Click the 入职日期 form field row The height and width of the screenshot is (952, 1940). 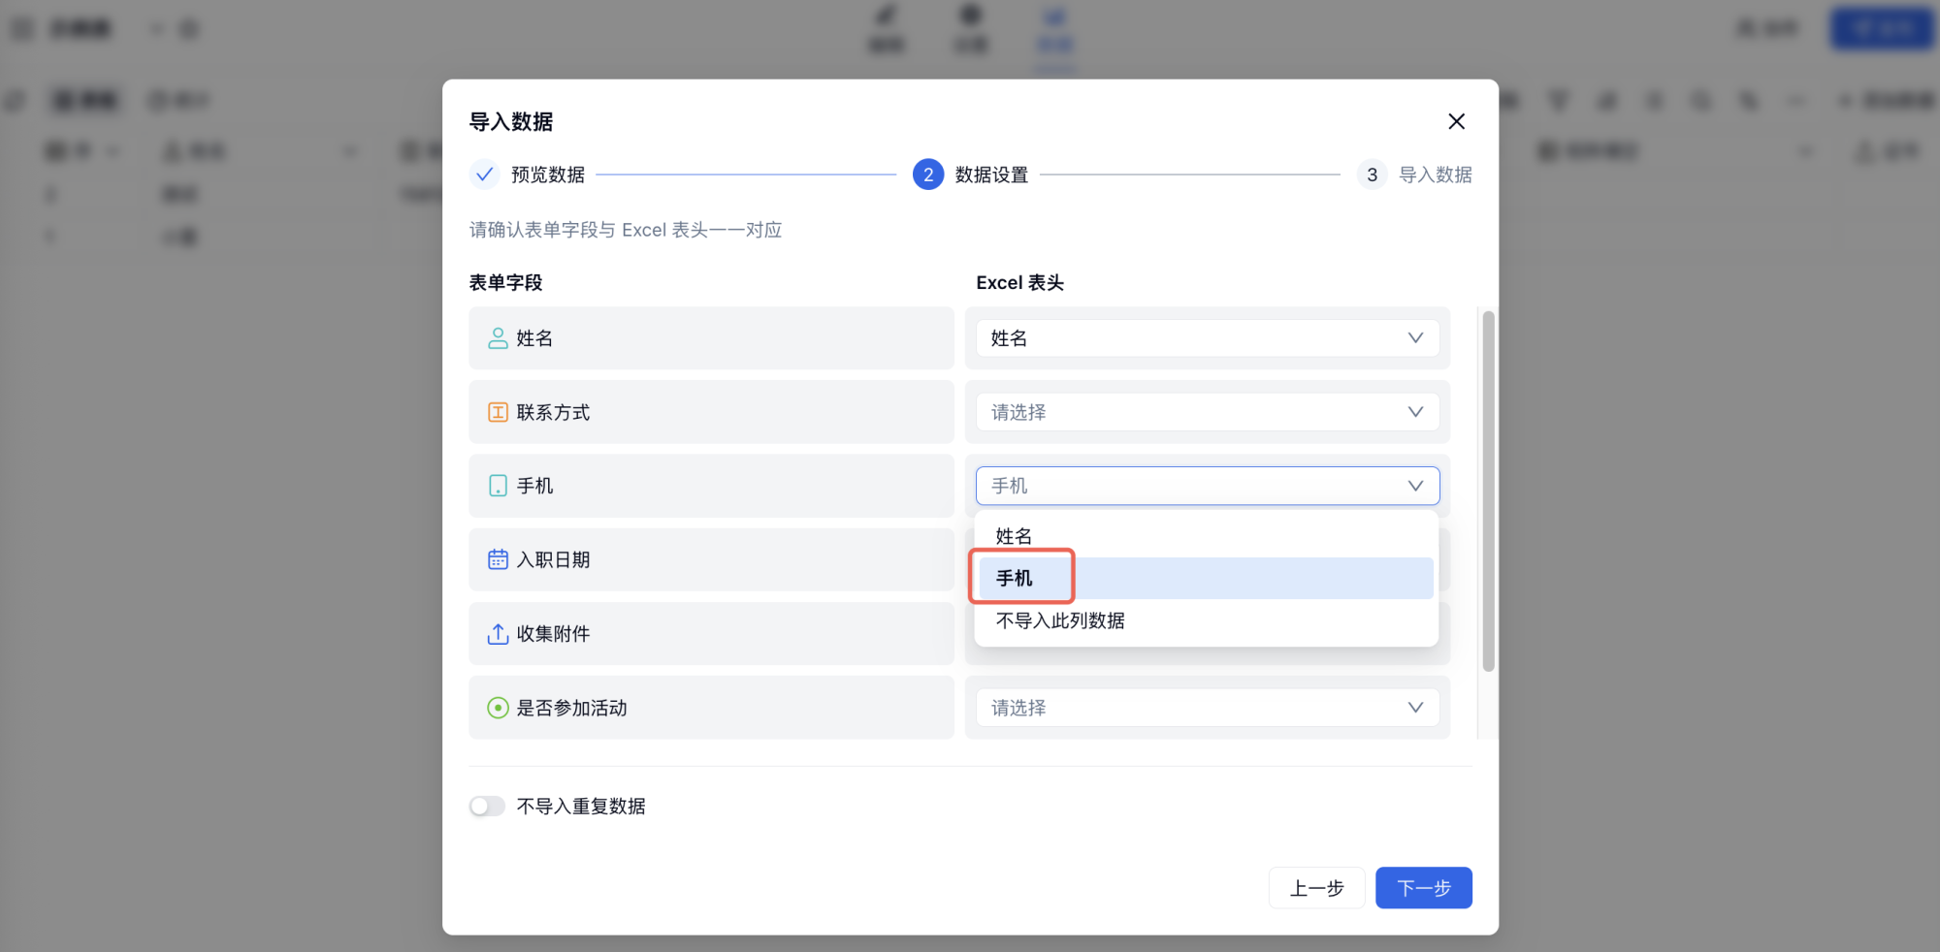711,559
